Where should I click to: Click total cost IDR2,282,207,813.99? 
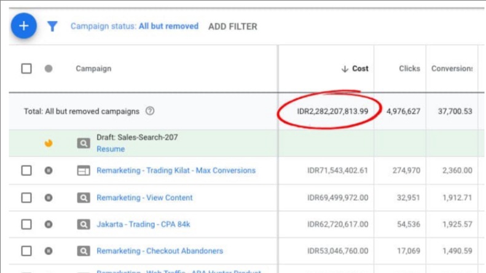tap(332, 111)
